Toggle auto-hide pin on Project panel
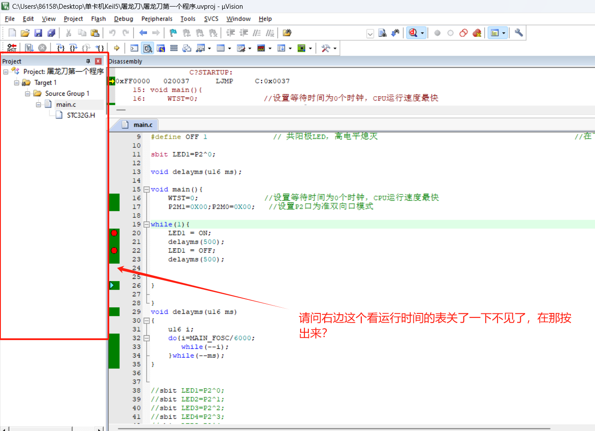The image size is (595, 431). point(88,61)
